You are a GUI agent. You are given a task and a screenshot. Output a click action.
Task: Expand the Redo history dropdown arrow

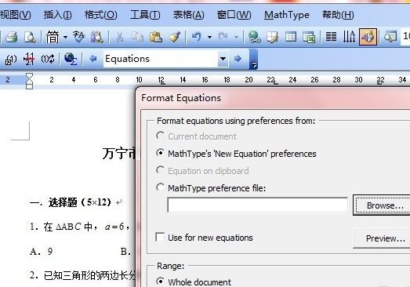coord(236,37)
